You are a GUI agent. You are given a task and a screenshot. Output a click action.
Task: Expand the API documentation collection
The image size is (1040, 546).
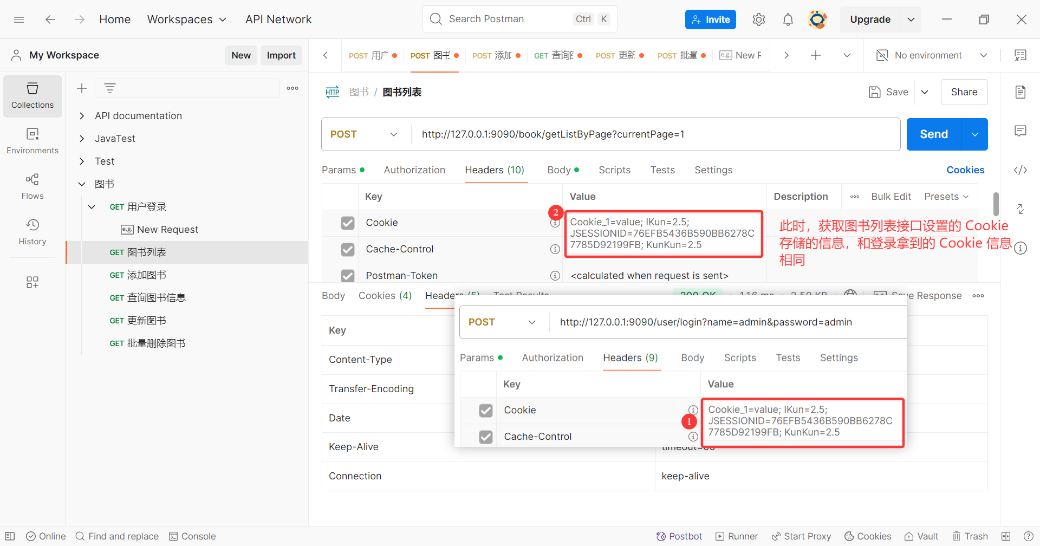82,116
